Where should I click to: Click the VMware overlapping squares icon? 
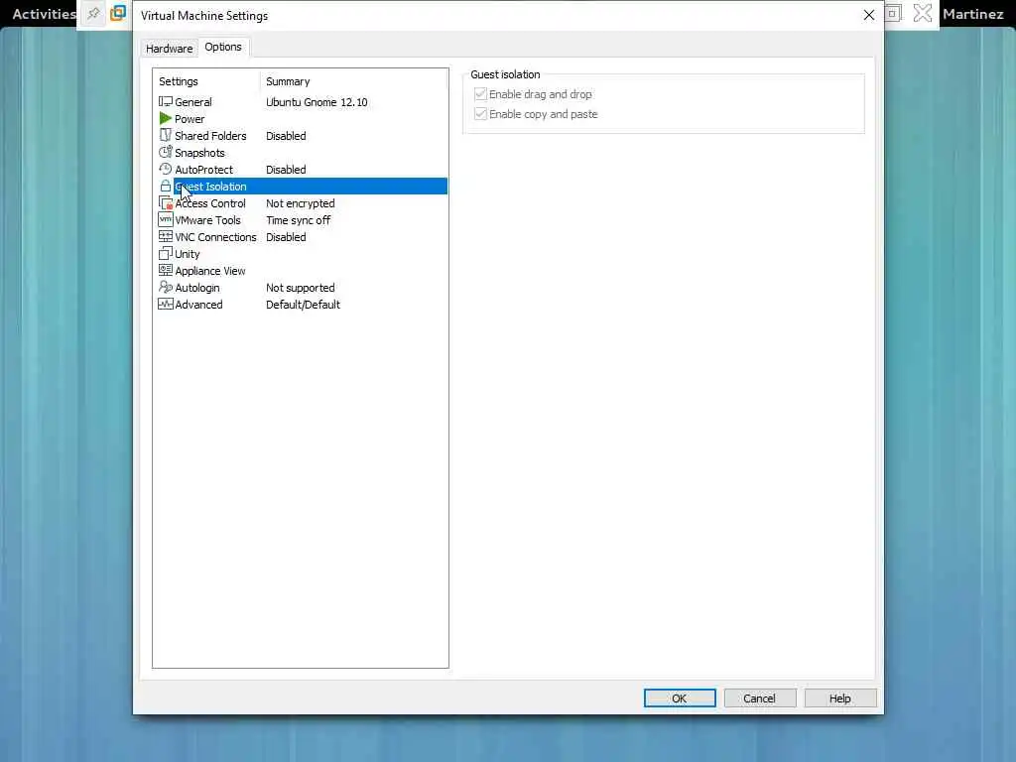[x=118, y=13]
